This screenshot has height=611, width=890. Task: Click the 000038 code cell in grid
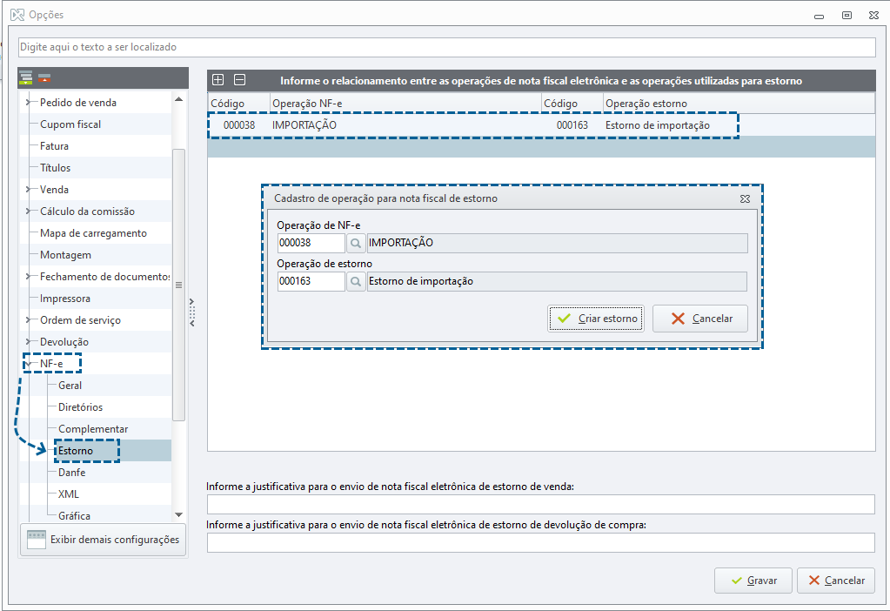(239, 125)
